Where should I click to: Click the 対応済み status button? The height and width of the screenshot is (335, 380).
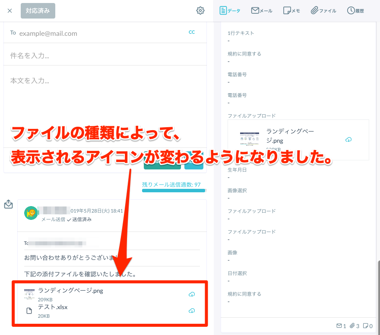pyautogui.click(x=38, y=11)
